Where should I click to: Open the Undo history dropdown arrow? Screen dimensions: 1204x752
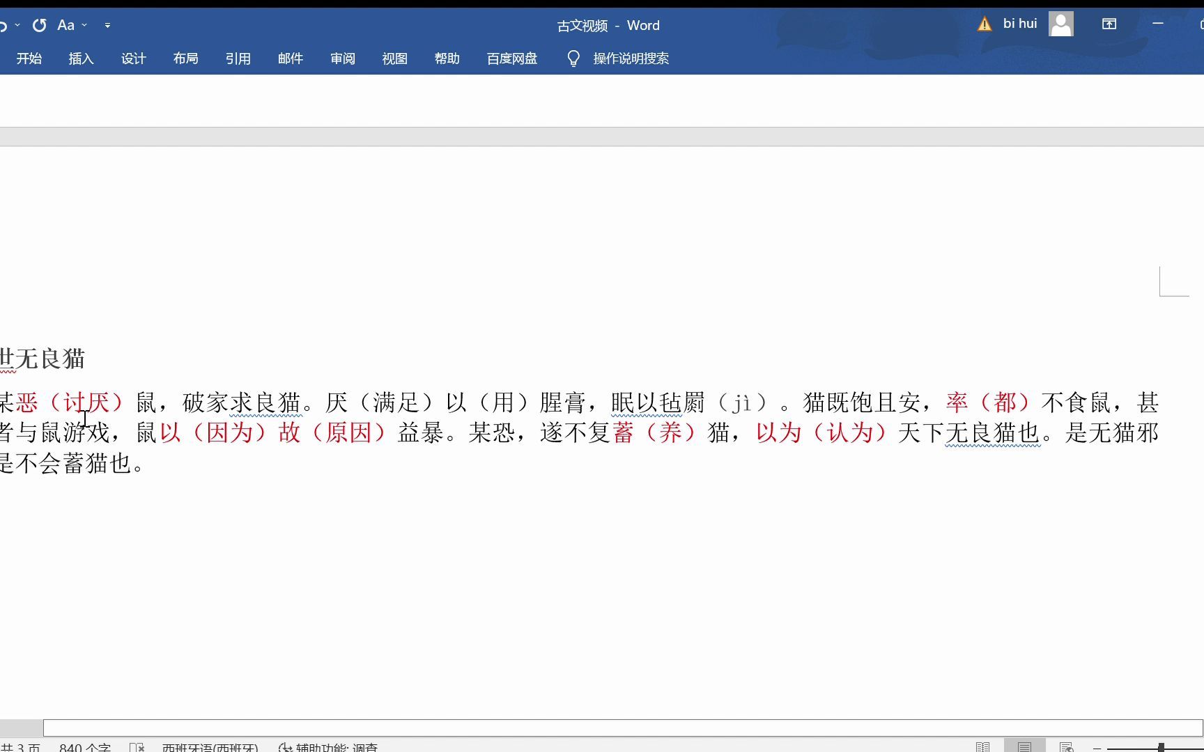[x=17, y=25]
